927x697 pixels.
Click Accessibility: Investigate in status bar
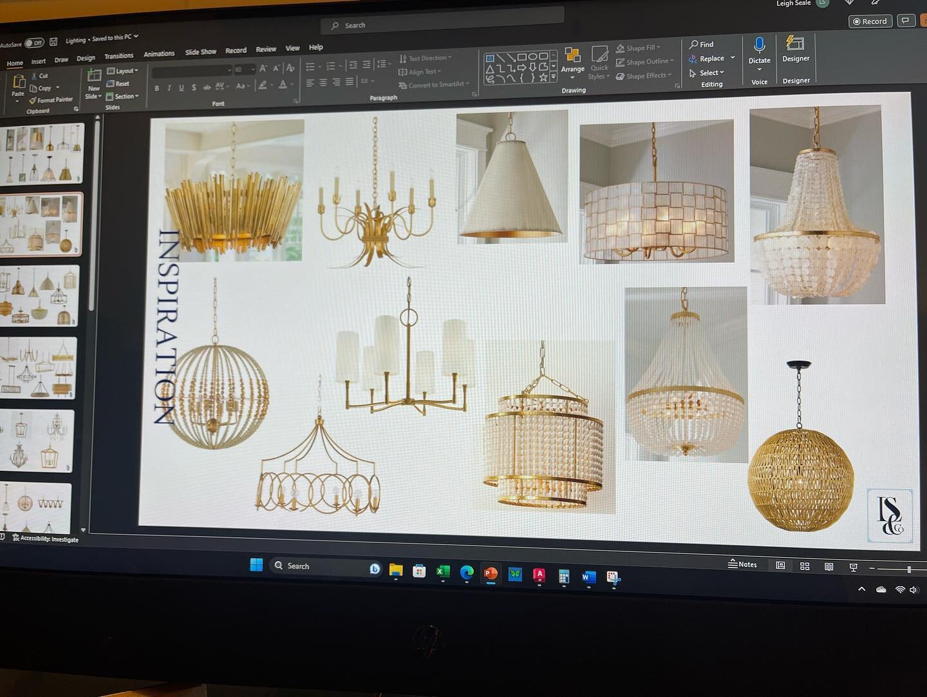click(x=45, y=539)
